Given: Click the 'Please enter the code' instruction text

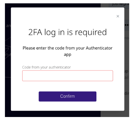Looking at the screenshot, I should 67,51.
